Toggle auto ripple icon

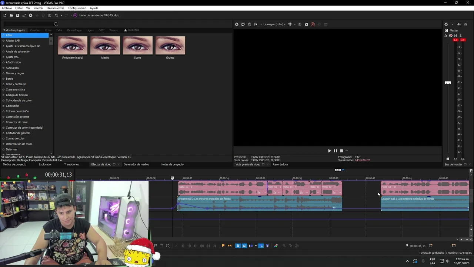251,245
